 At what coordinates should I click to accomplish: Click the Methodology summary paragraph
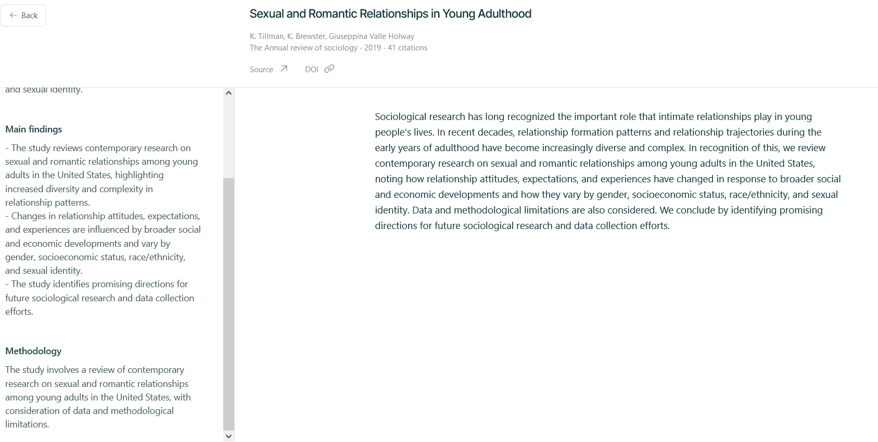tap(98, 397)
